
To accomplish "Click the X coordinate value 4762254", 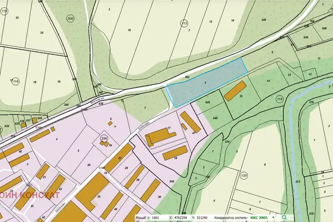I will pyautogui.click(x=181, y=218).
